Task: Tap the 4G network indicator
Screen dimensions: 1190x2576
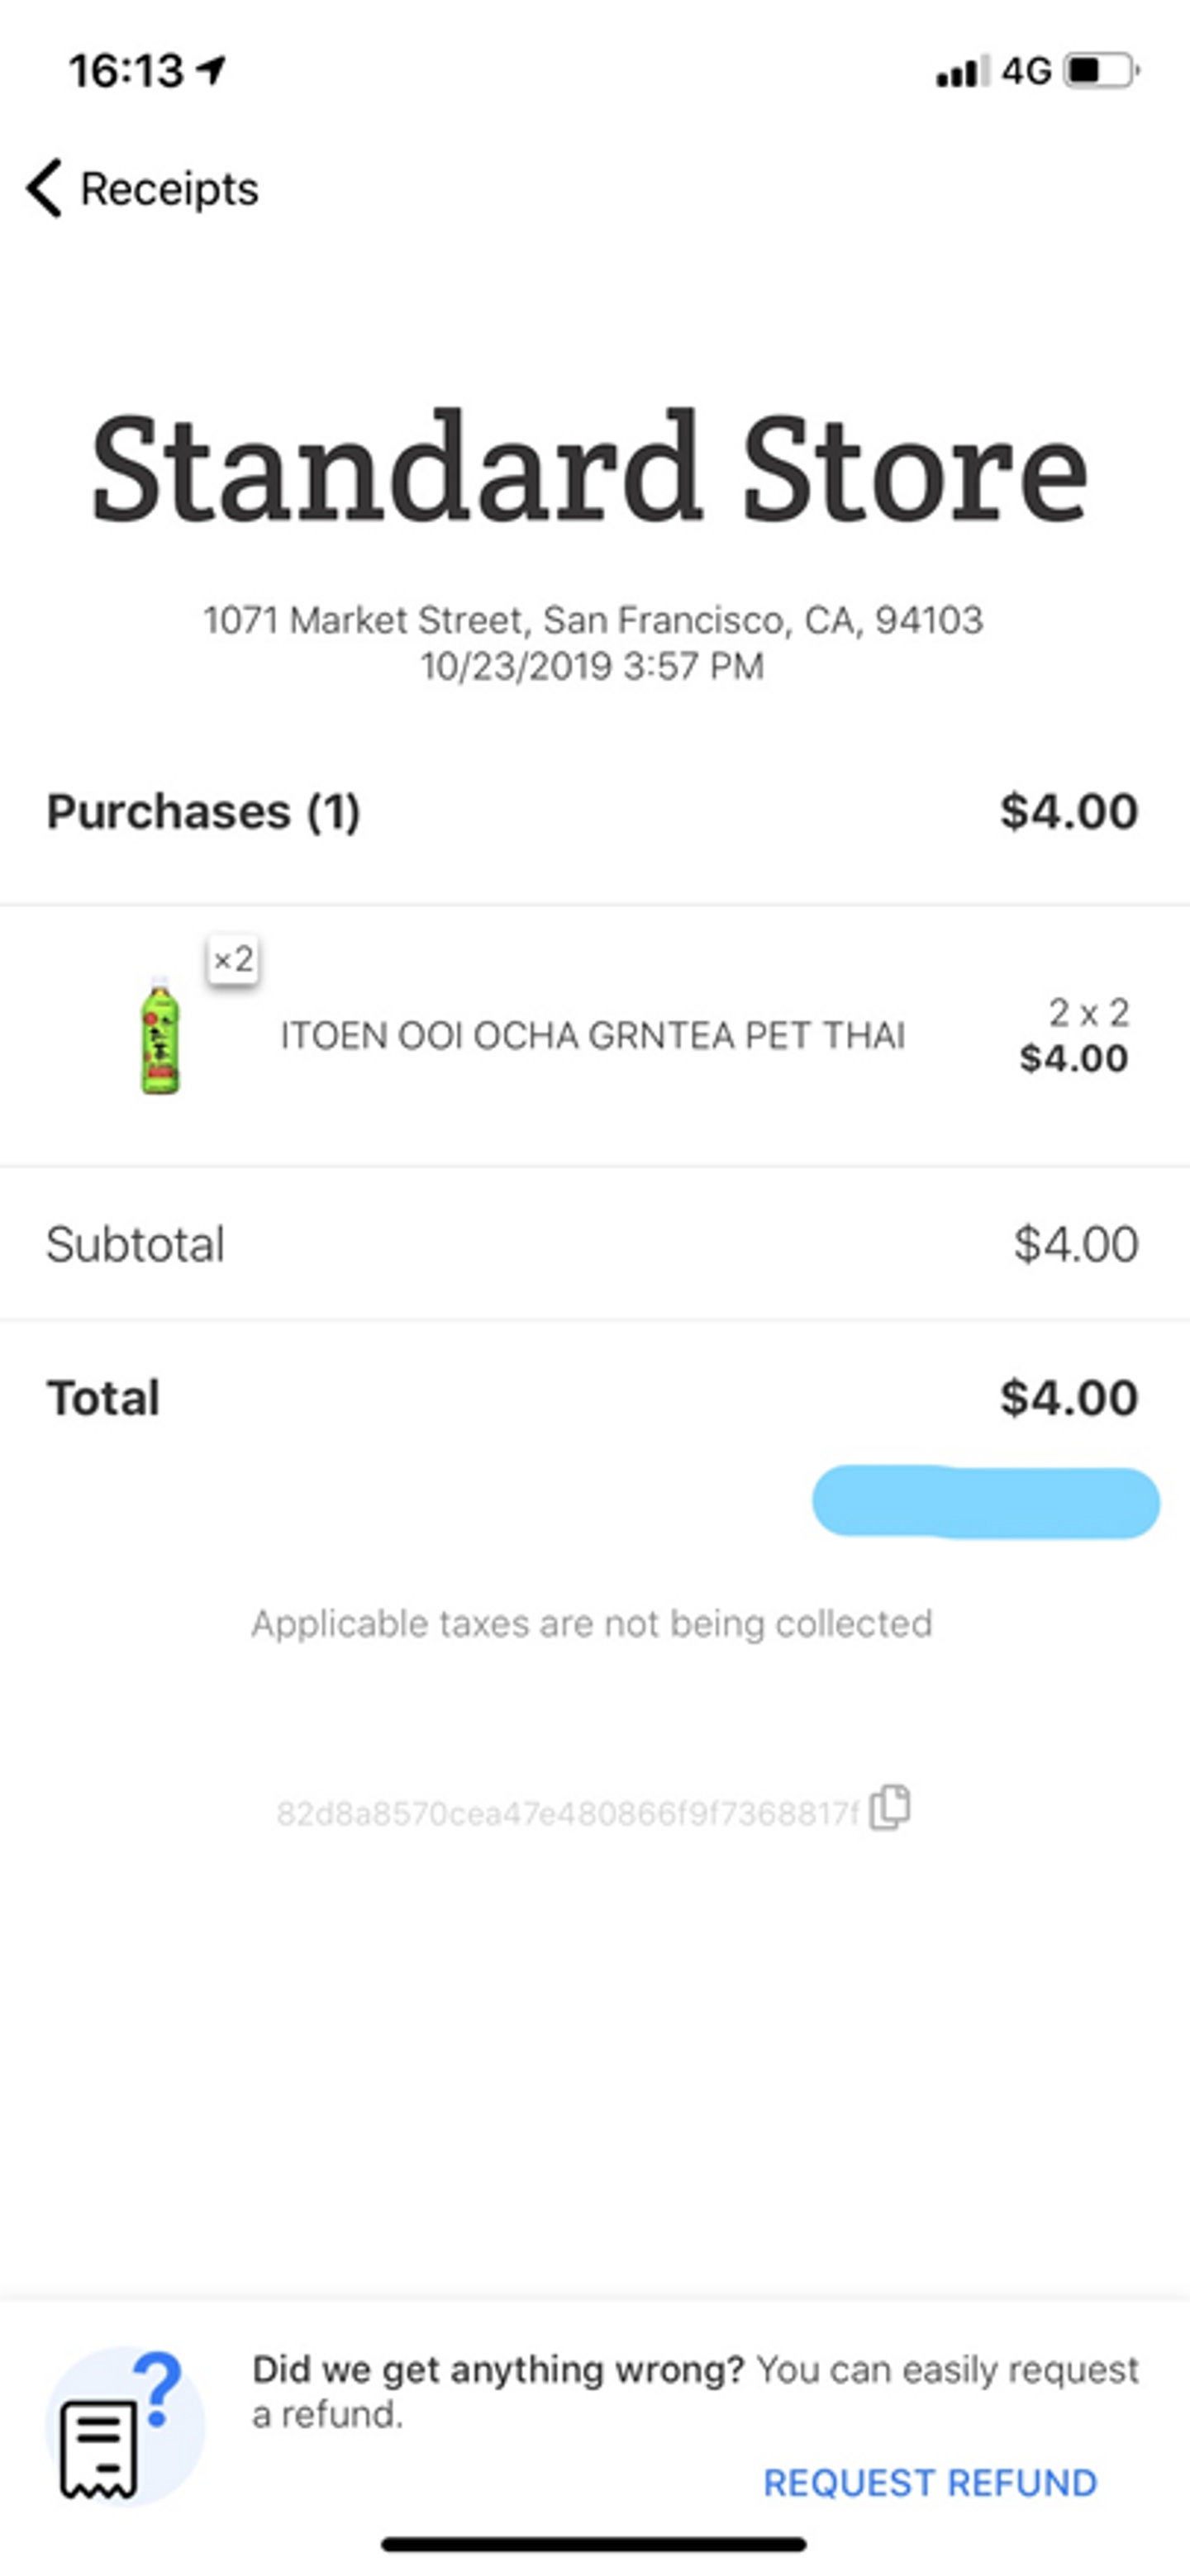Action: 1026,71
